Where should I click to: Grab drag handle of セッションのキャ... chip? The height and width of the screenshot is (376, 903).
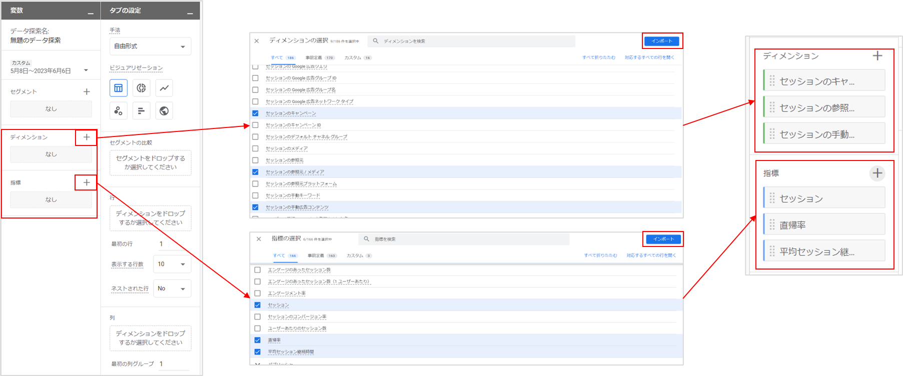[772, 81]
